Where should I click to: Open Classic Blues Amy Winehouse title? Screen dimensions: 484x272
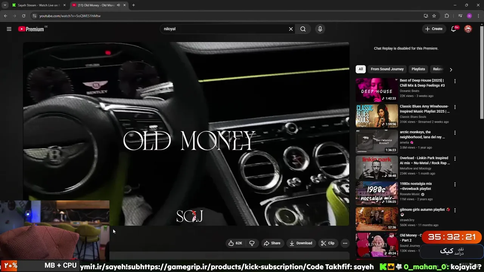(425, 109)
